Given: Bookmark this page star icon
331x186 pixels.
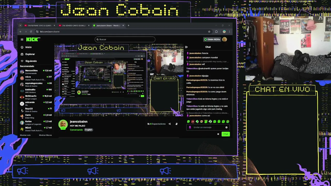Looking at the screenshot, I should pyautogui.click(x=209, y=32).
